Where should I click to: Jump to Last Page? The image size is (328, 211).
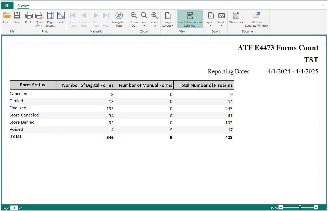click(x=106, y=19)
